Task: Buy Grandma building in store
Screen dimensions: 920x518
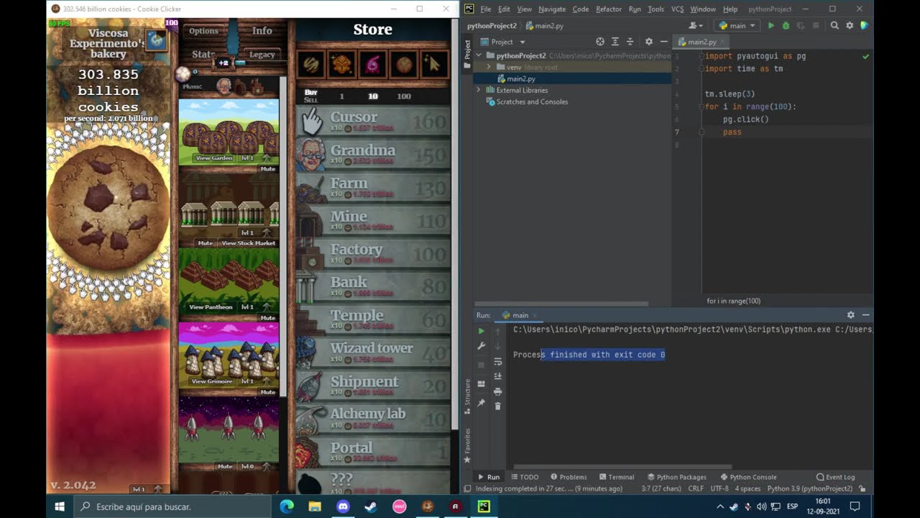Action: point(373,154)
